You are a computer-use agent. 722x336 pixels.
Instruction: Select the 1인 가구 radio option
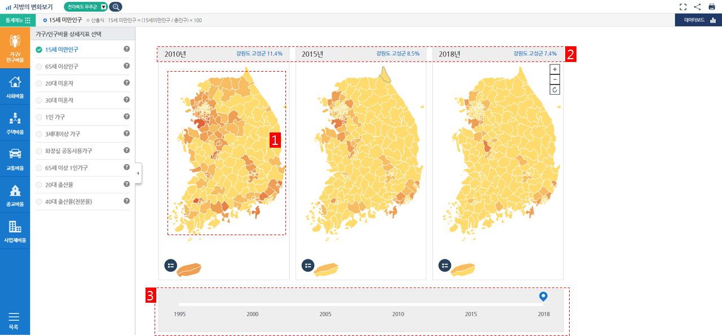pyautogui.click(x=39, y=117)
